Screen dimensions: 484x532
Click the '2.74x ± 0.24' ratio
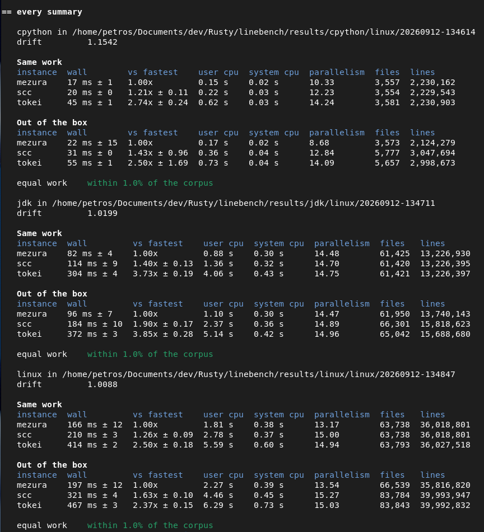[157, 102]
